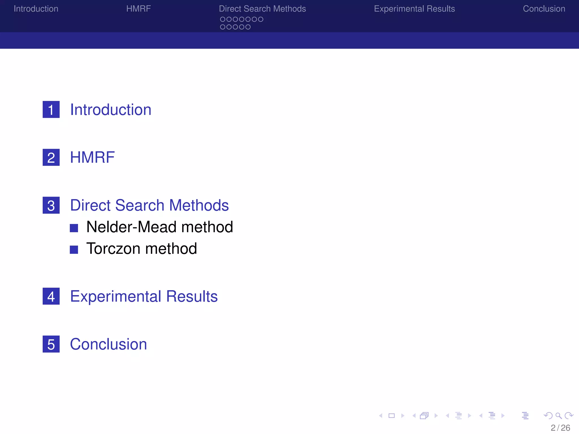The height and width of the screenshot is (434, 579).
Task: Click the 2/26 page number
Action: [560, 428]
